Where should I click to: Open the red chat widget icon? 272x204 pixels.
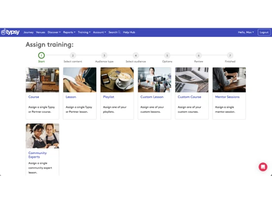263,167
